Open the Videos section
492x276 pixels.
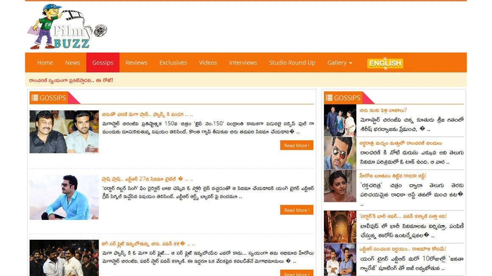pos(208,63)
